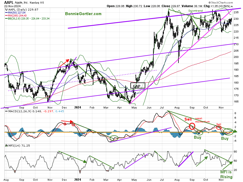Select the 'AAPL (Daily) 229.87' legend entry
Viewport: 243px width, 182px height.
pos(23,9)
